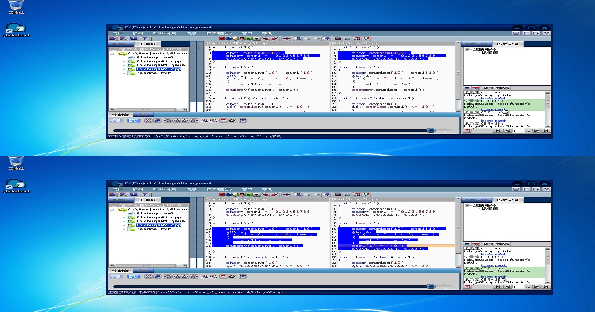The width and height of the screenshot is (595, 312).
Task: Open SVN命令集 menu in the upper window
Action: point(164,33)
